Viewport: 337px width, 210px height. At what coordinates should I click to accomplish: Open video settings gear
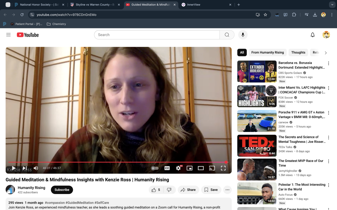point(179,168)
